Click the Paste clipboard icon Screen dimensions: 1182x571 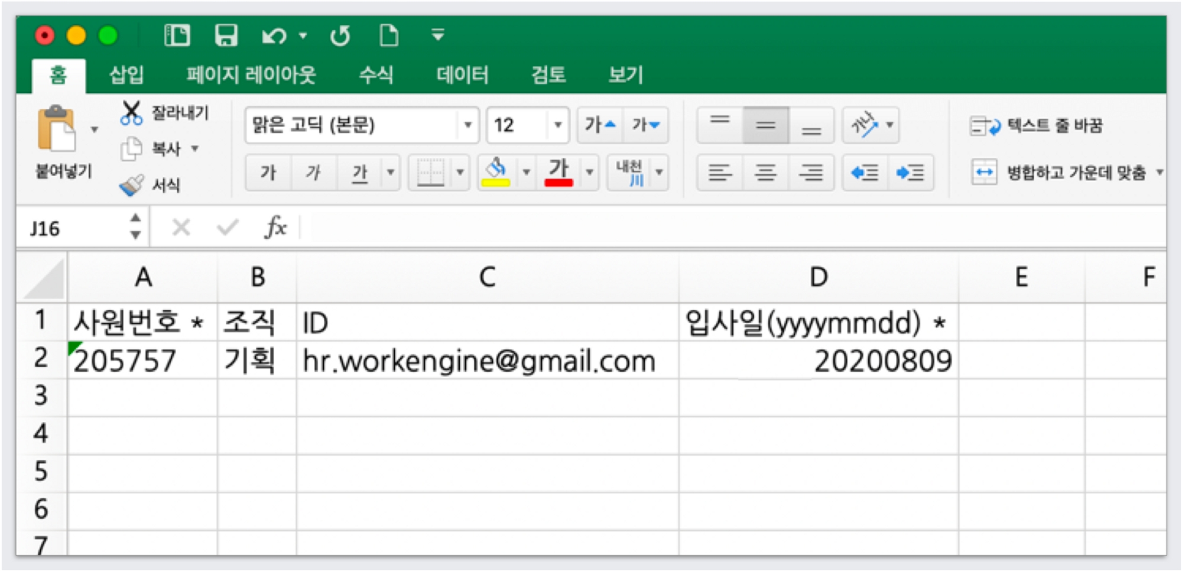(x=56, y=129)
